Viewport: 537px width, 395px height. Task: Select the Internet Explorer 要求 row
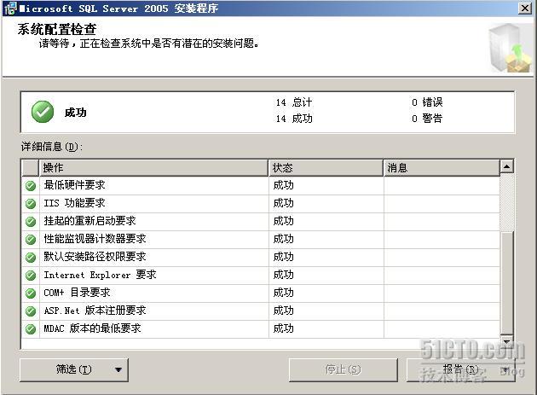pos(260,275)
